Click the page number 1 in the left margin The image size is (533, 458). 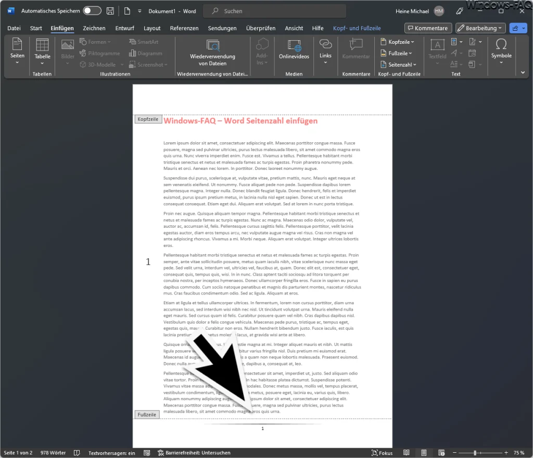click(x=148, y=262)
